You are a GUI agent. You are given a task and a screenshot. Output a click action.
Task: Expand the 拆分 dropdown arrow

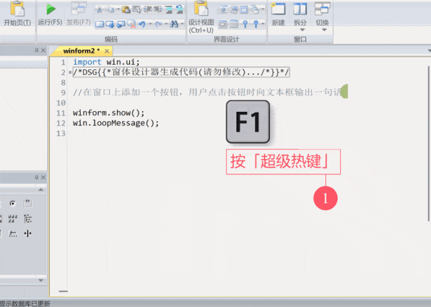(302, 30)
